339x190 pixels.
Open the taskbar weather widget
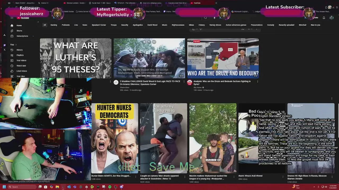pos(296,187)
